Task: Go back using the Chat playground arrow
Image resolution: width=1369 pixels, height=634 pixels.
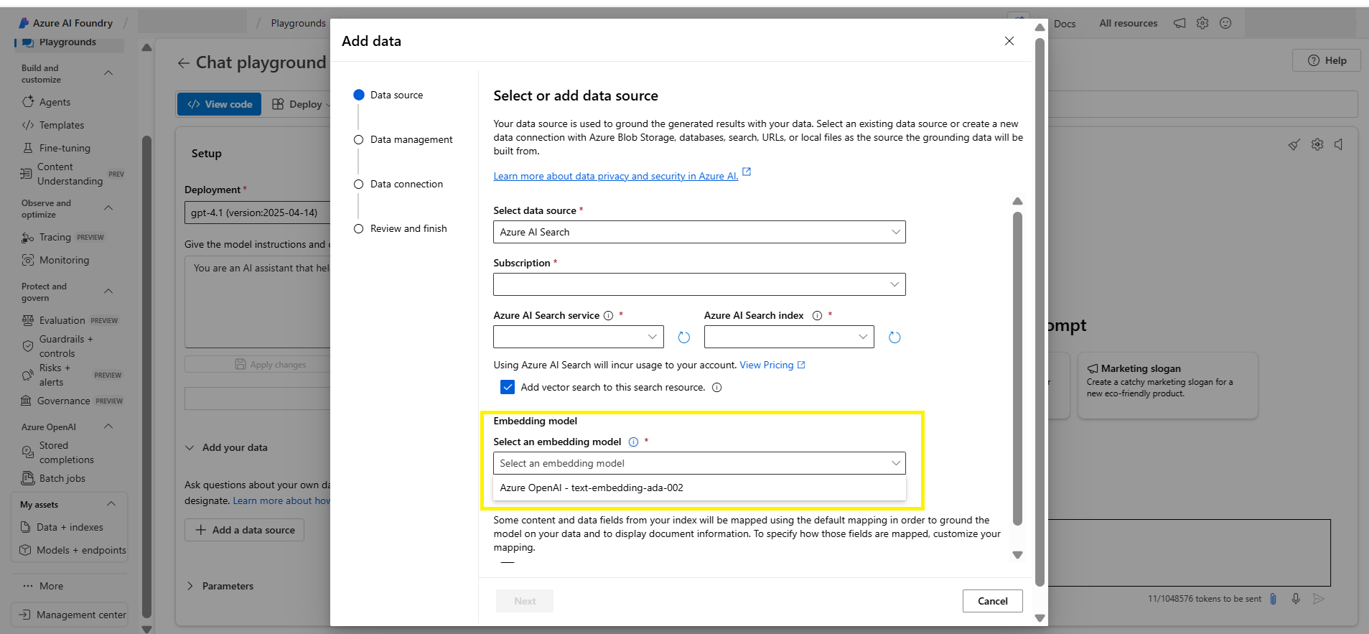Action: tap(184, 63)
